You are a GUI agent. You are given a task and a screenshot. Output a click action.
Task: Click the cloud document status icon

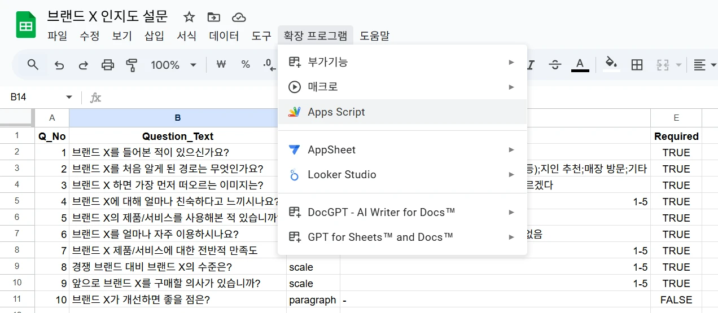point(239,17)
